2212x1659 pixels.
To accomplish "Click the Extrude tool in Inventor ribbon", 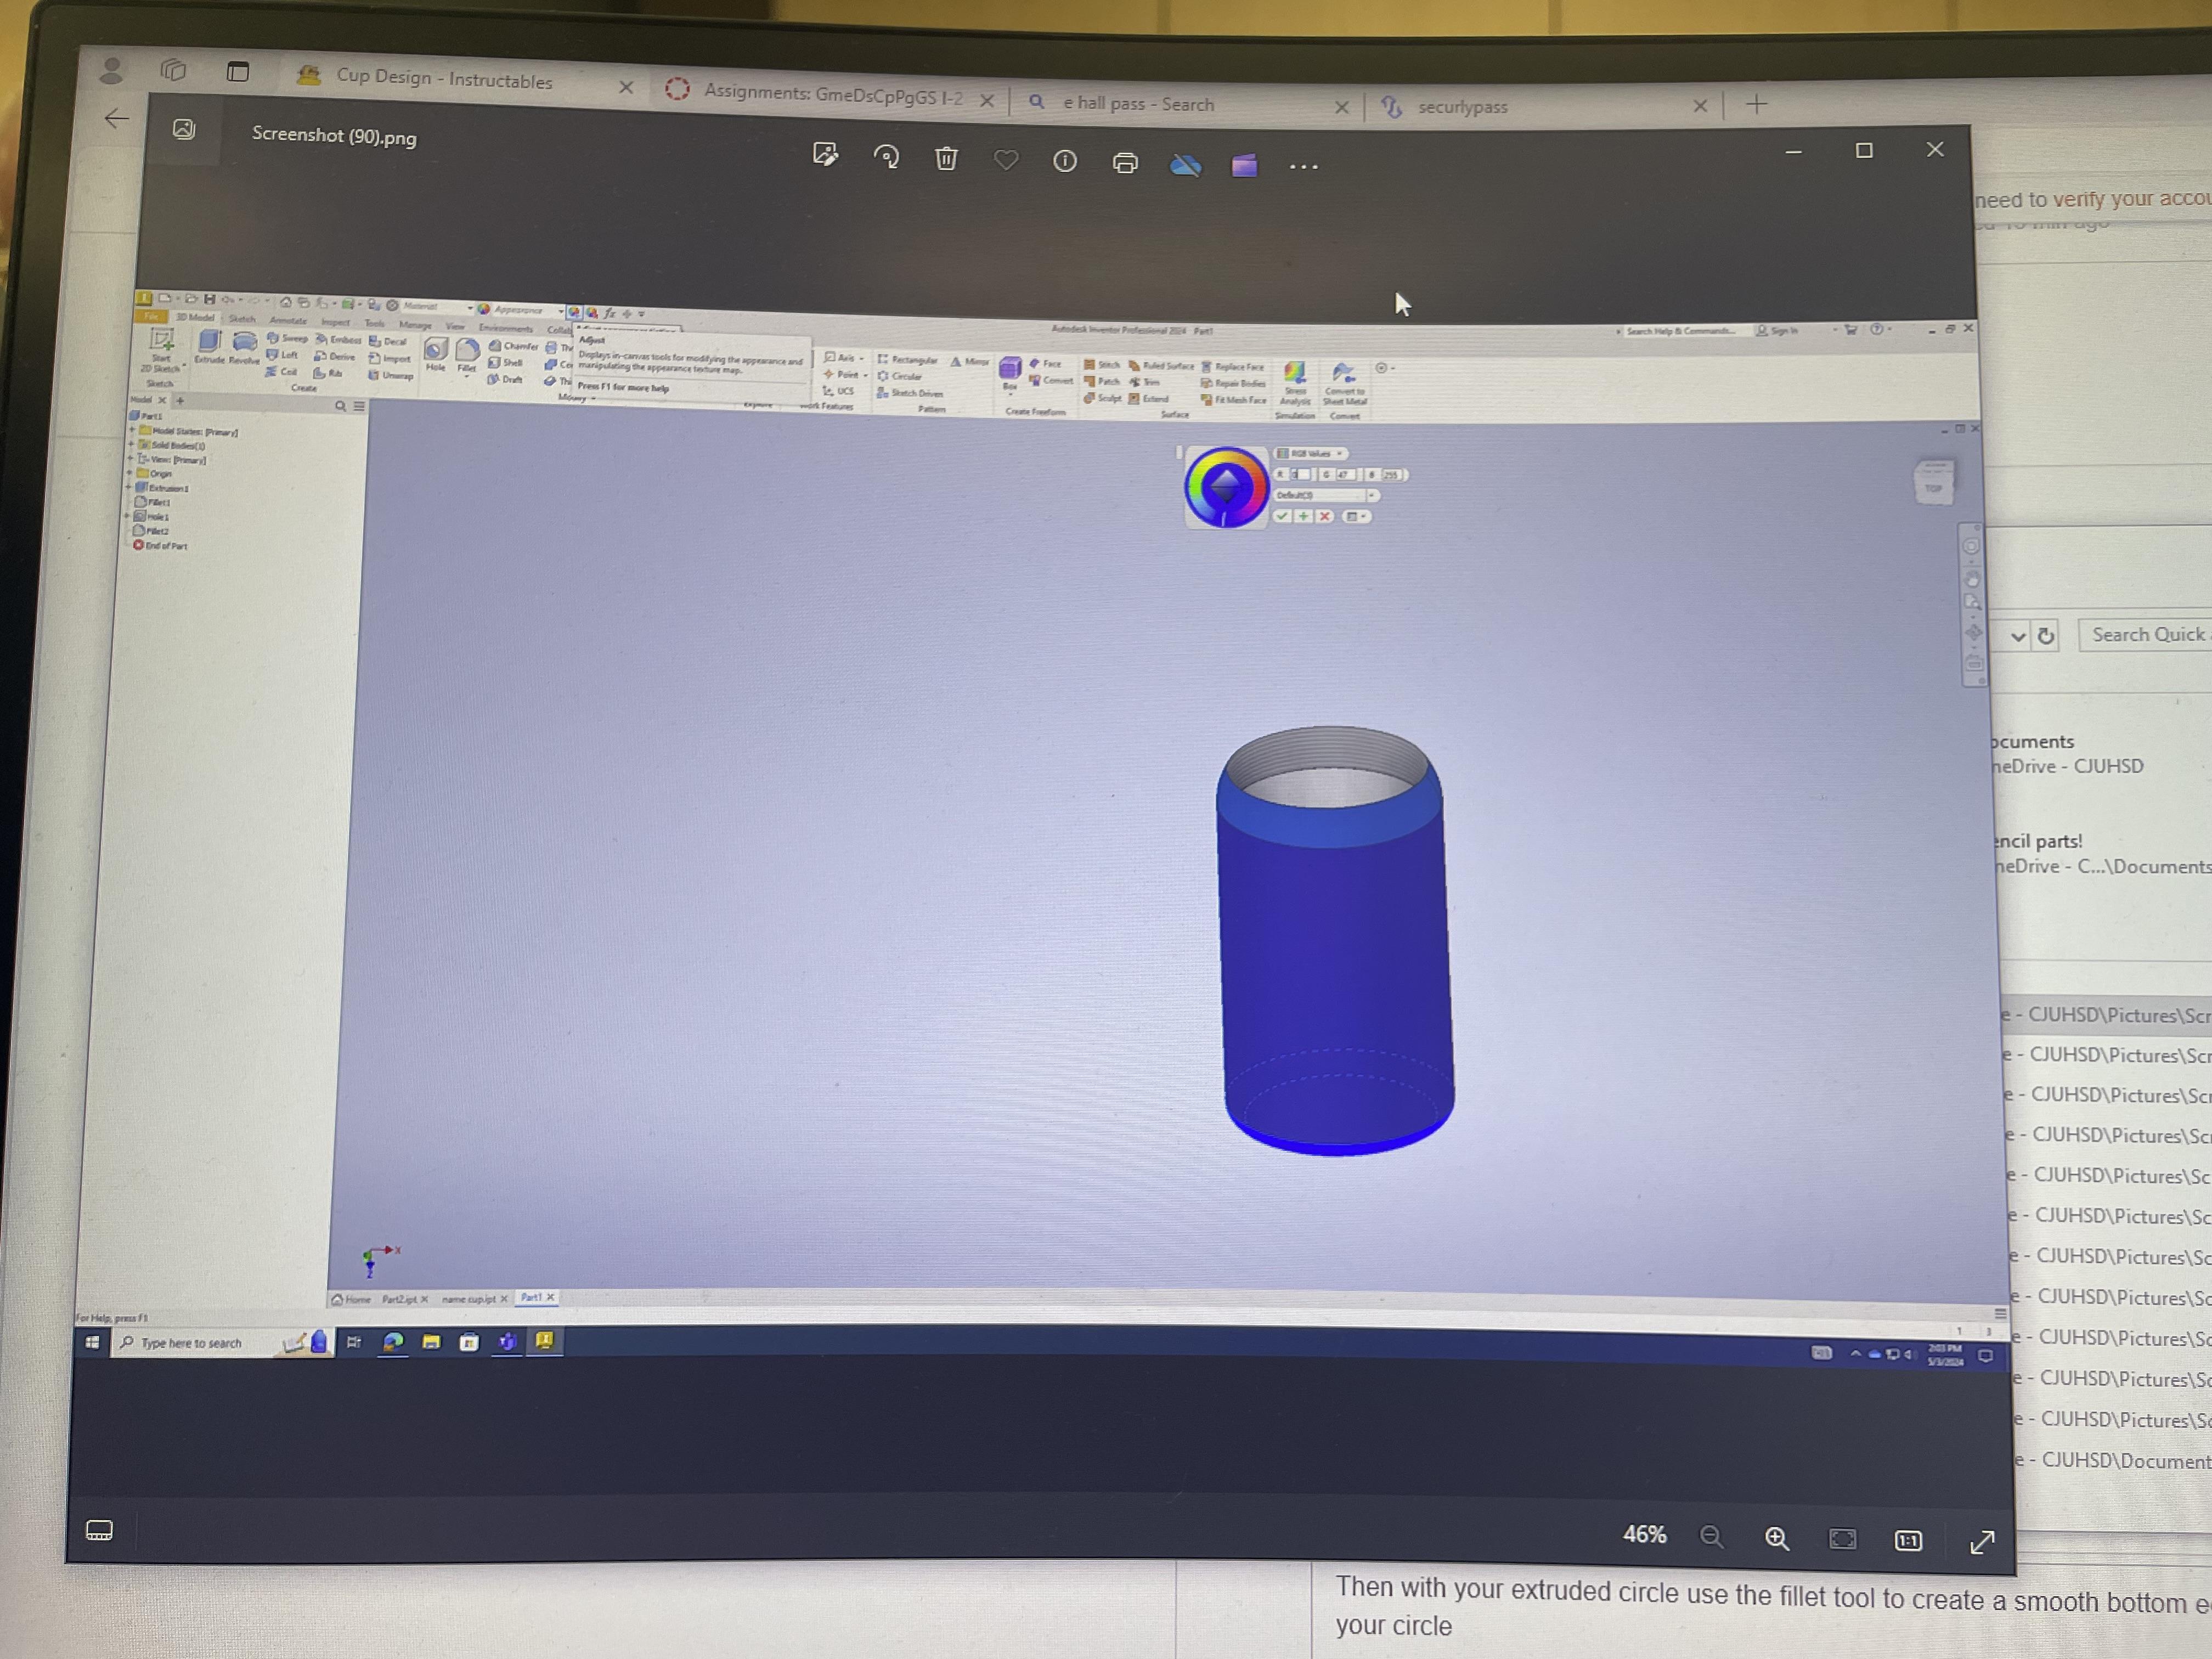I will pyautogui.click(x=209, y=346).
